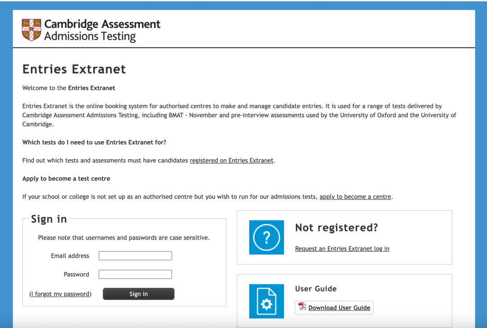Click the 'User Guide' heading
Image resolution: width=487 pixels, height=328 pixels.
click(316, 289)
